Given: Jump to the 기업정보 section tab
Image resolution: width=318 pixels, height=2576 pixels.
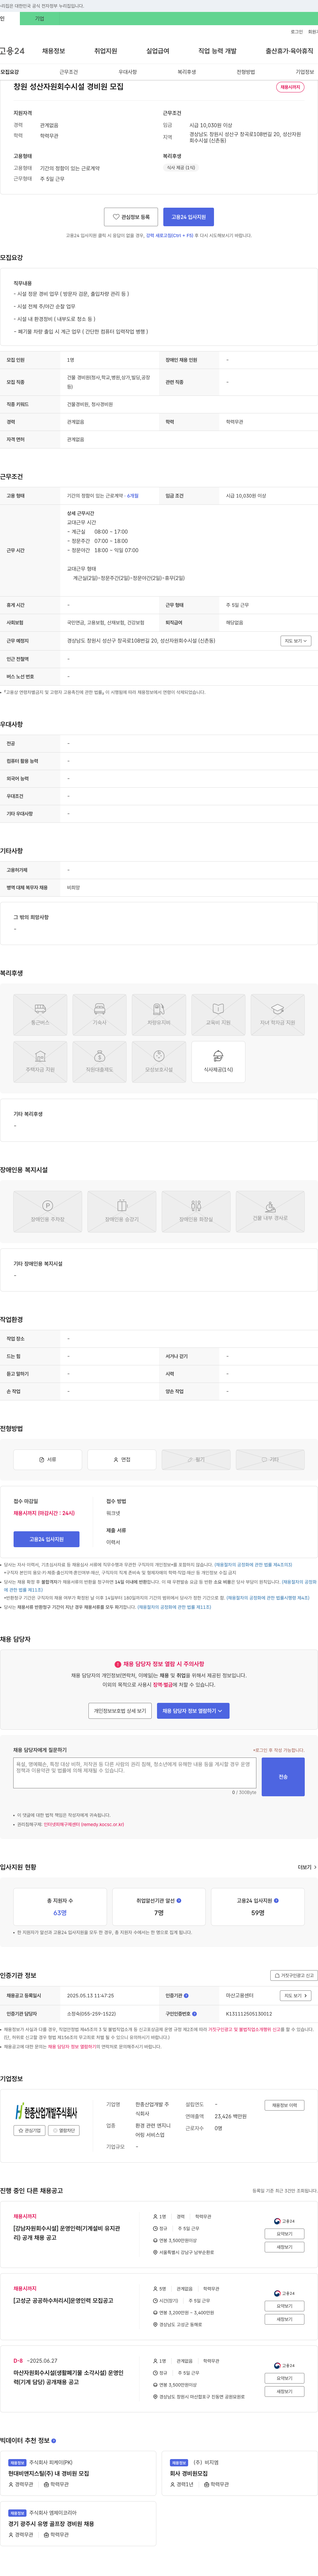Looking at the screenshot, I should [x=305, y=72].
